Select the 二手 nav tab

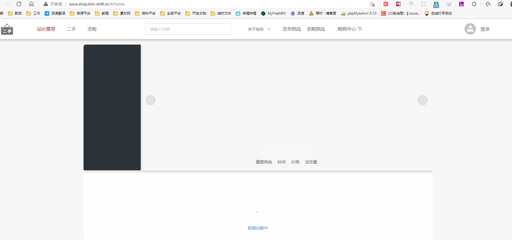point(71,29)
